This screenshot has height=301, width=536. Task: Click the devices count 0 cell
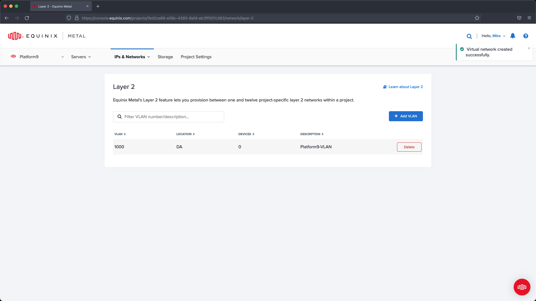[240, 147]
